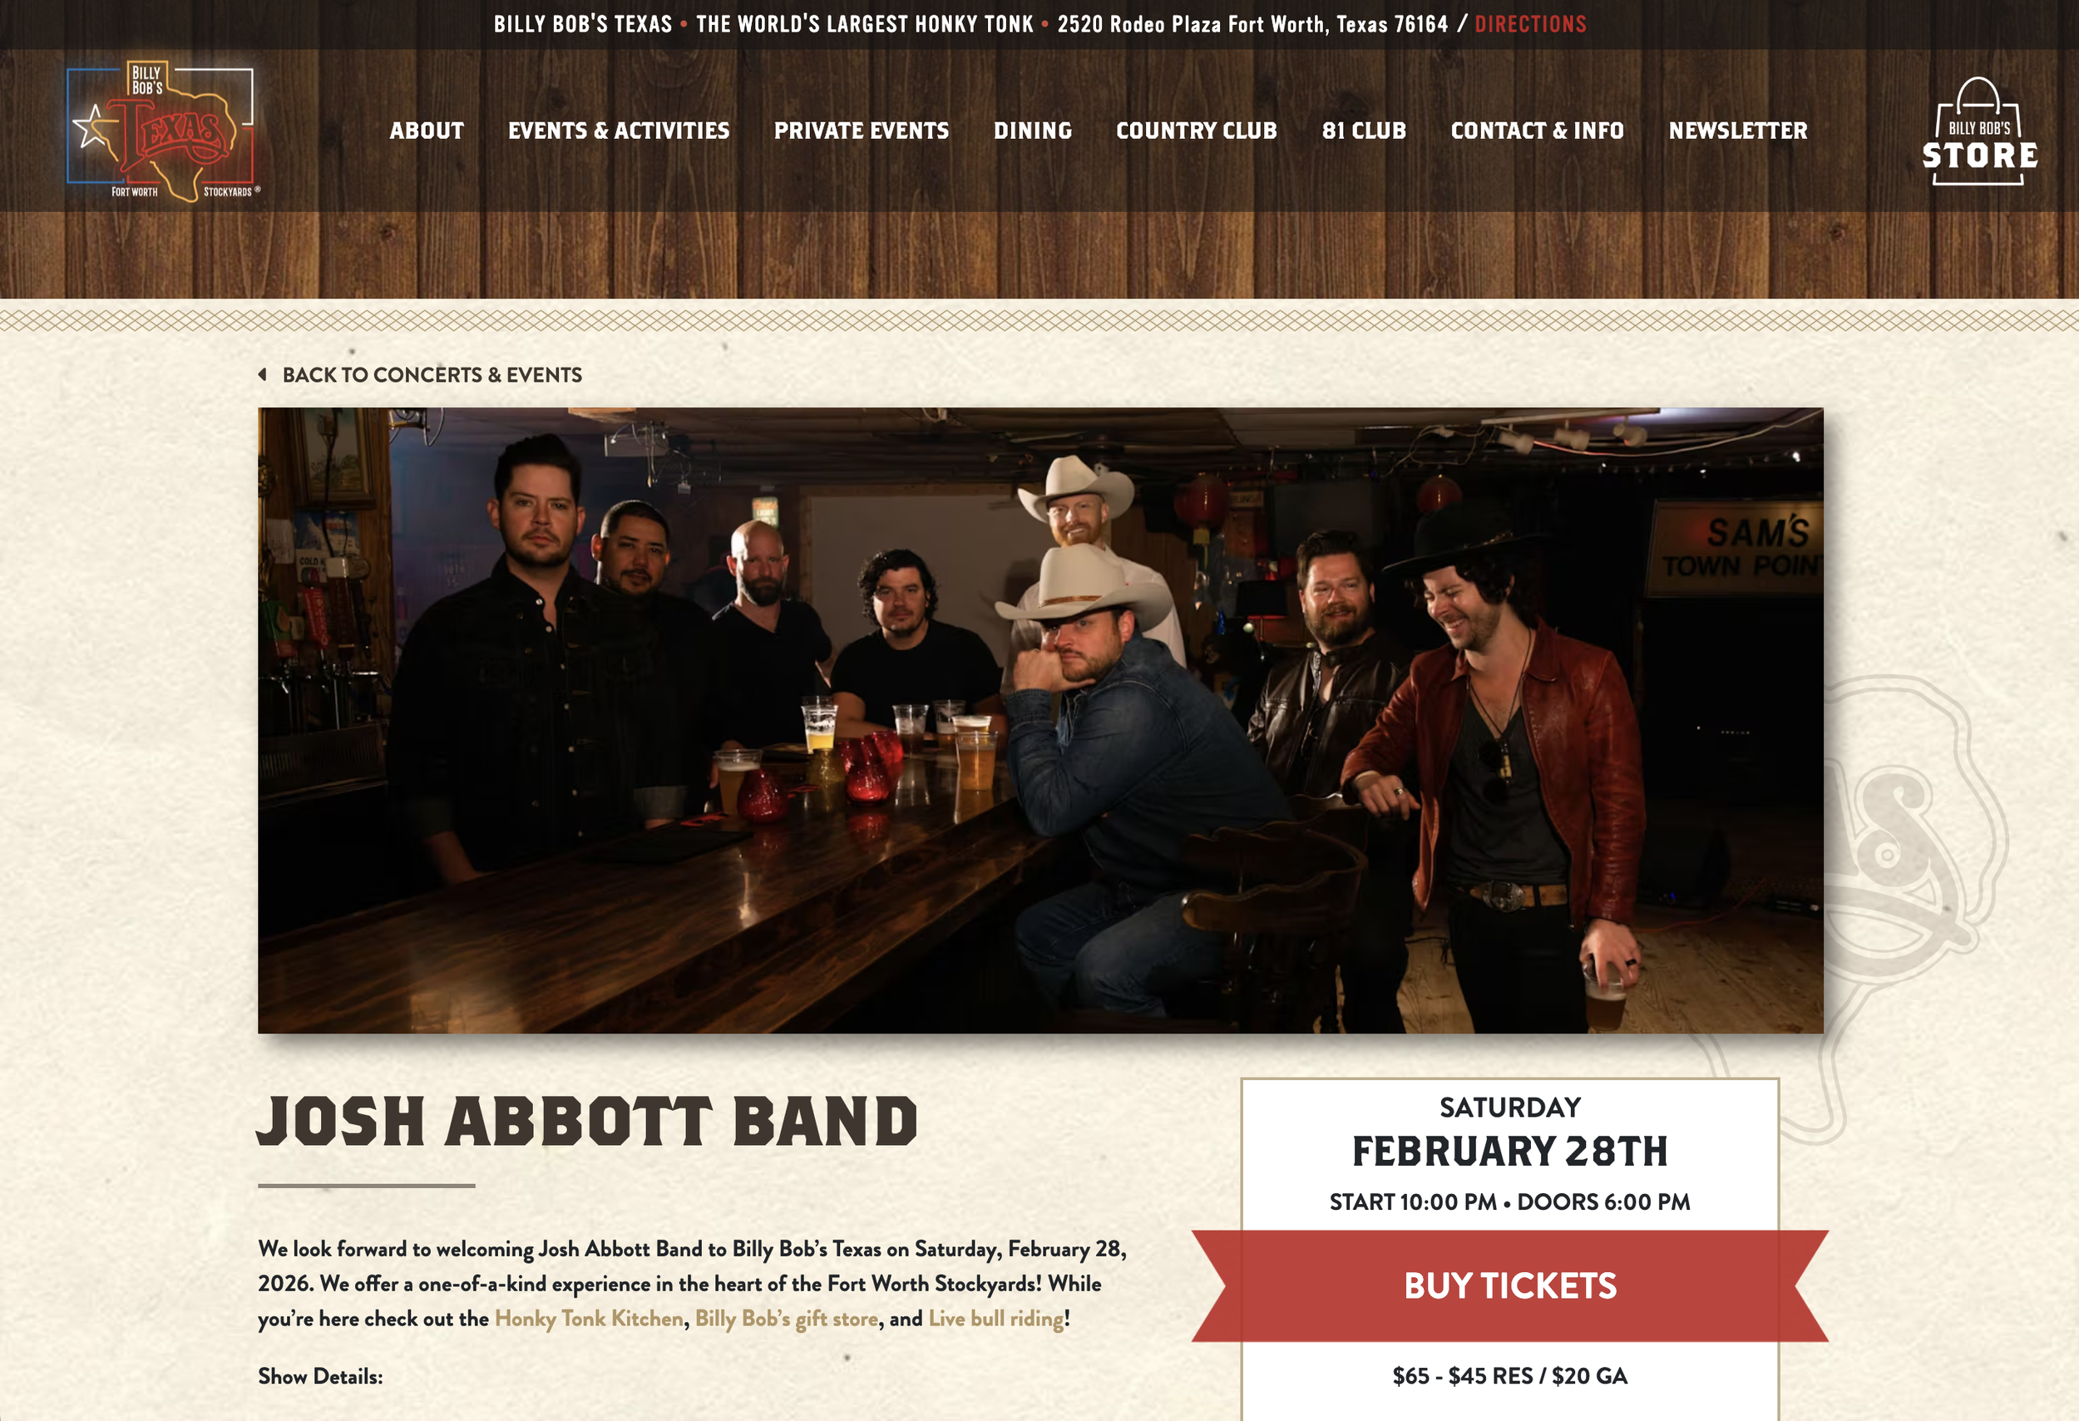
Task: Click the Josh Abbott Band photo
Action: click(1040, 721)
